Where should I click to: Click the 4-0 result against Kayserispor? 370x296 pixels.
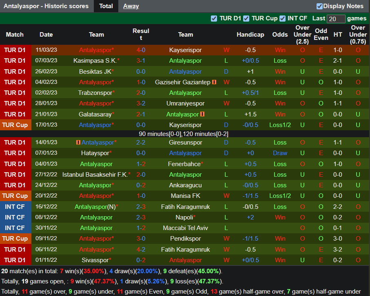141,50
